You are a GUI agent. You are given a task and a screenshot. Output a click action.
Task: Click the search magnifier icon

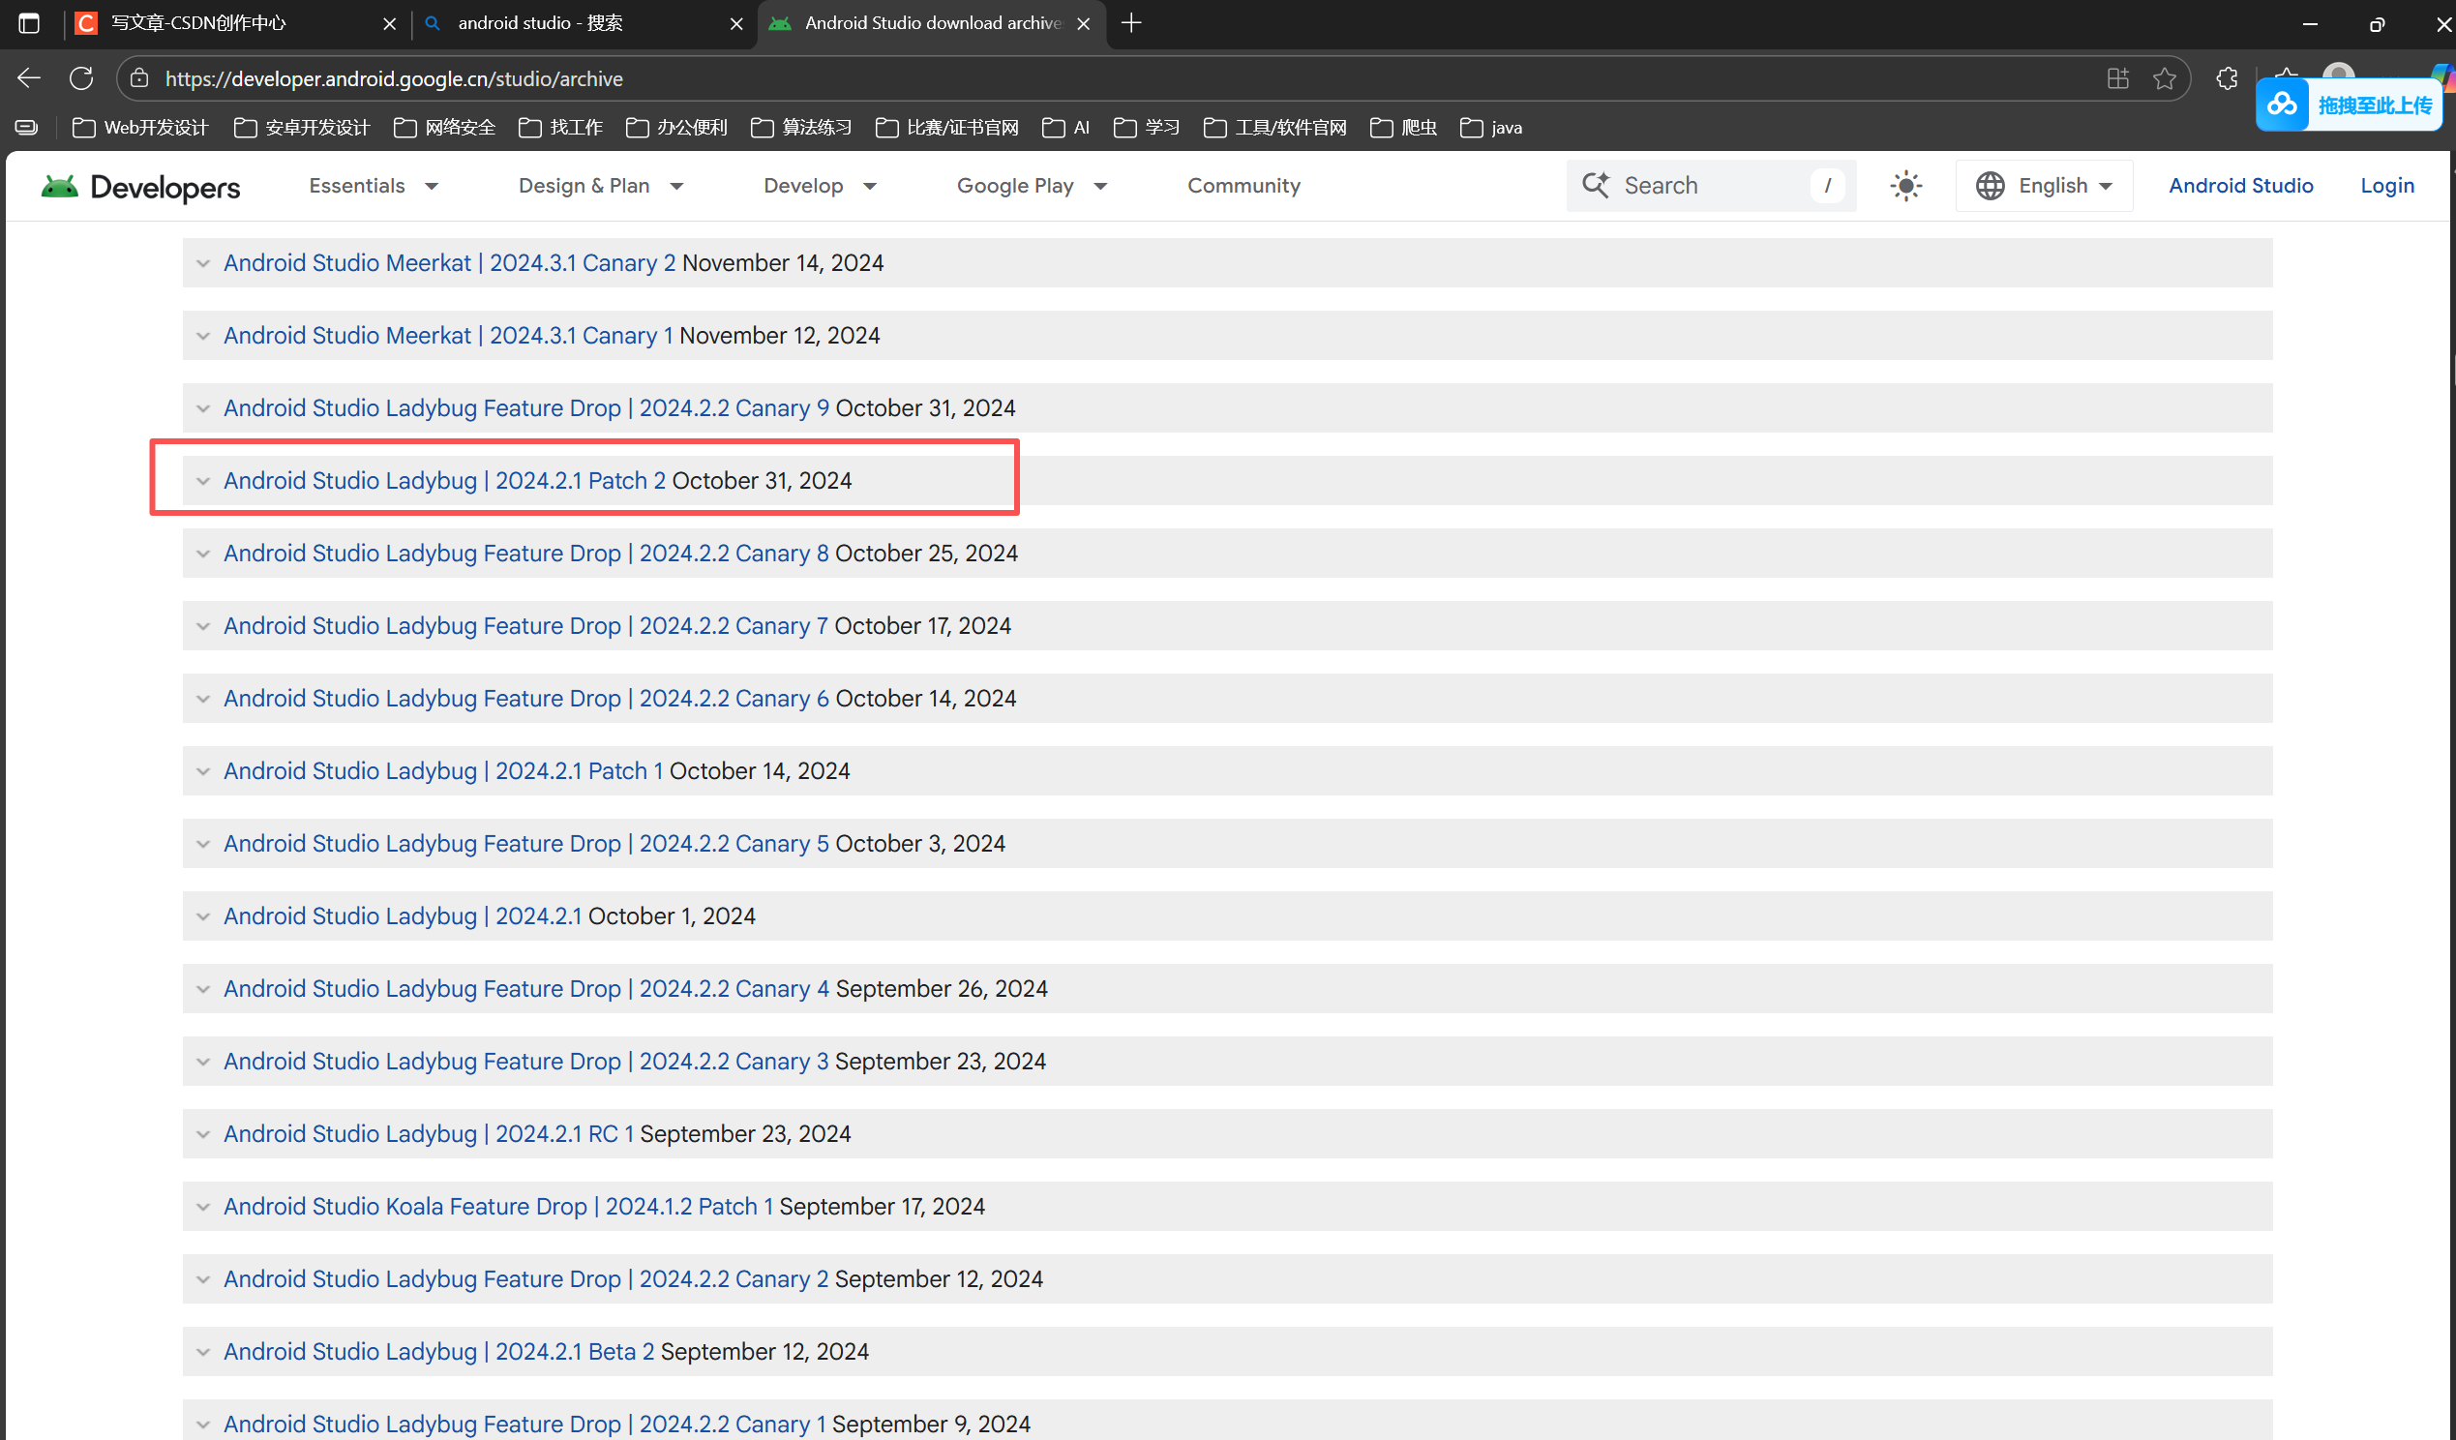(1596, 185)
